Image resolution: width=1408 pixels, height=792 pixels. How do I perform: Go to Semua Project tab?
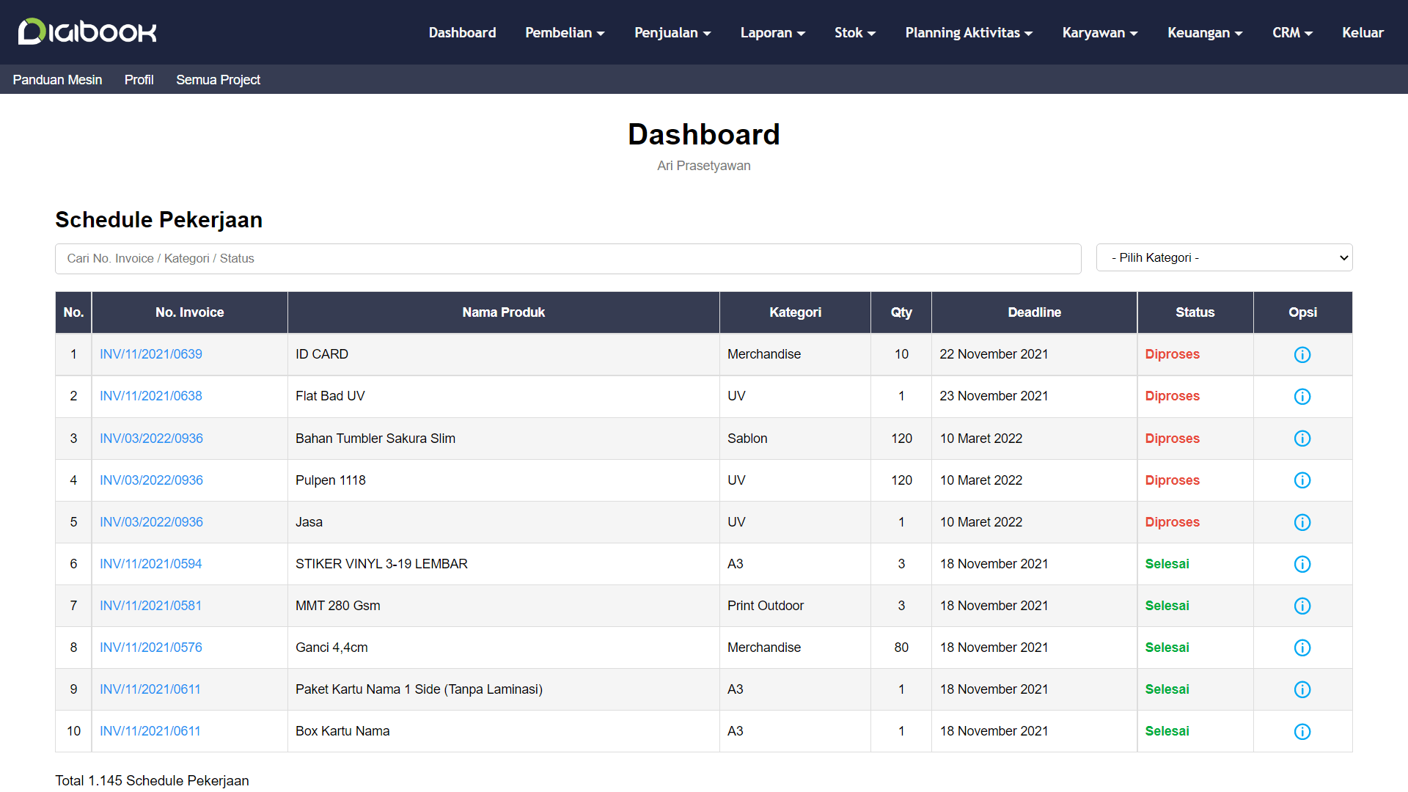click(x=218, y=79)
